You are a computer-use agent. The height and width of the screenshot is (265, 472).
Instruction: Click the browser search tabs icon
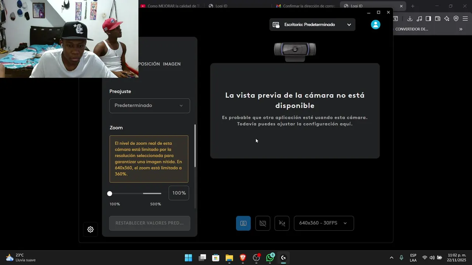[x=395, y=19]
